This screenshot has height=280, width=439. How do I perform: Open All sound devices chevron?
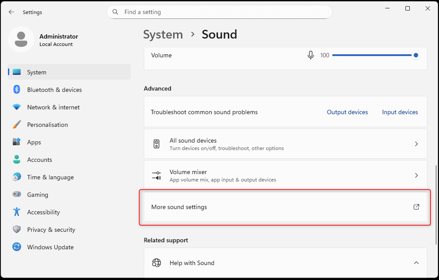(416, 144)
